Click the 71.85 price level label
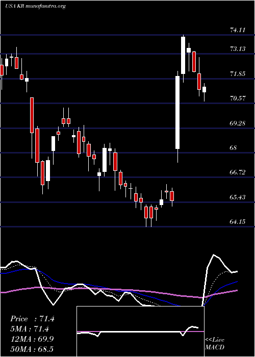 coord(238,74)
